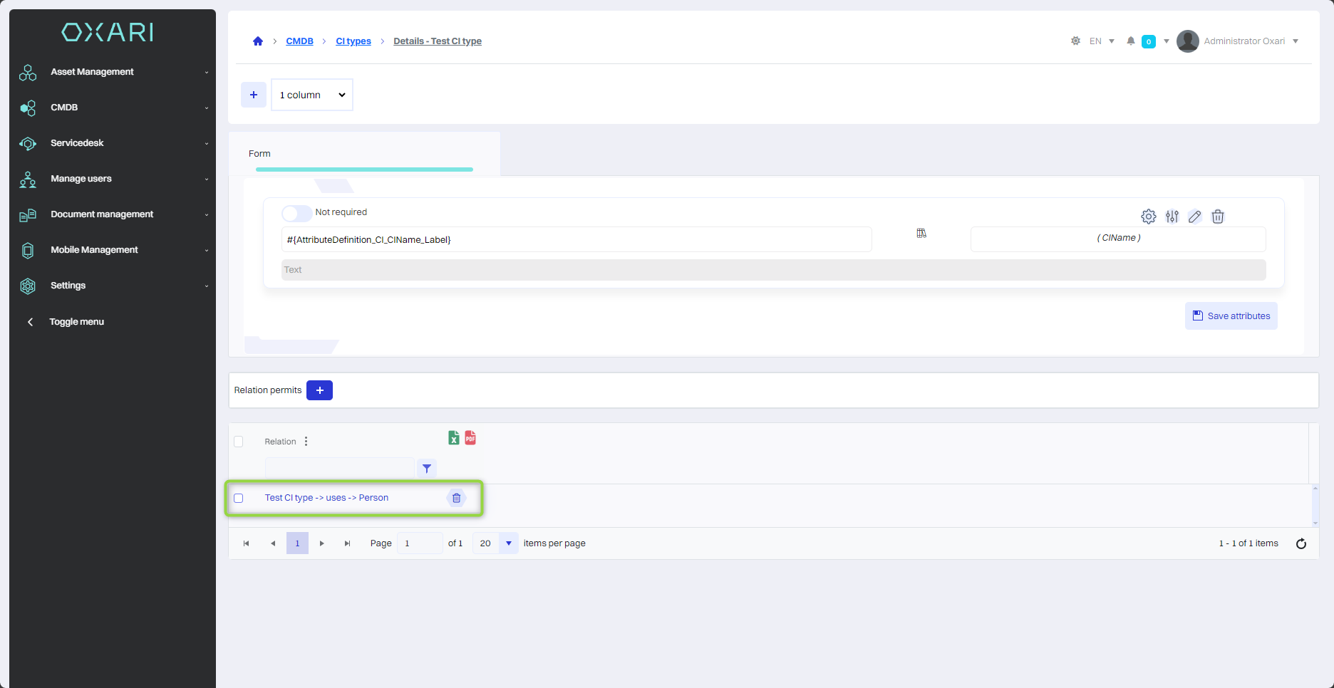Open attribute settings gear icon

1148,217
